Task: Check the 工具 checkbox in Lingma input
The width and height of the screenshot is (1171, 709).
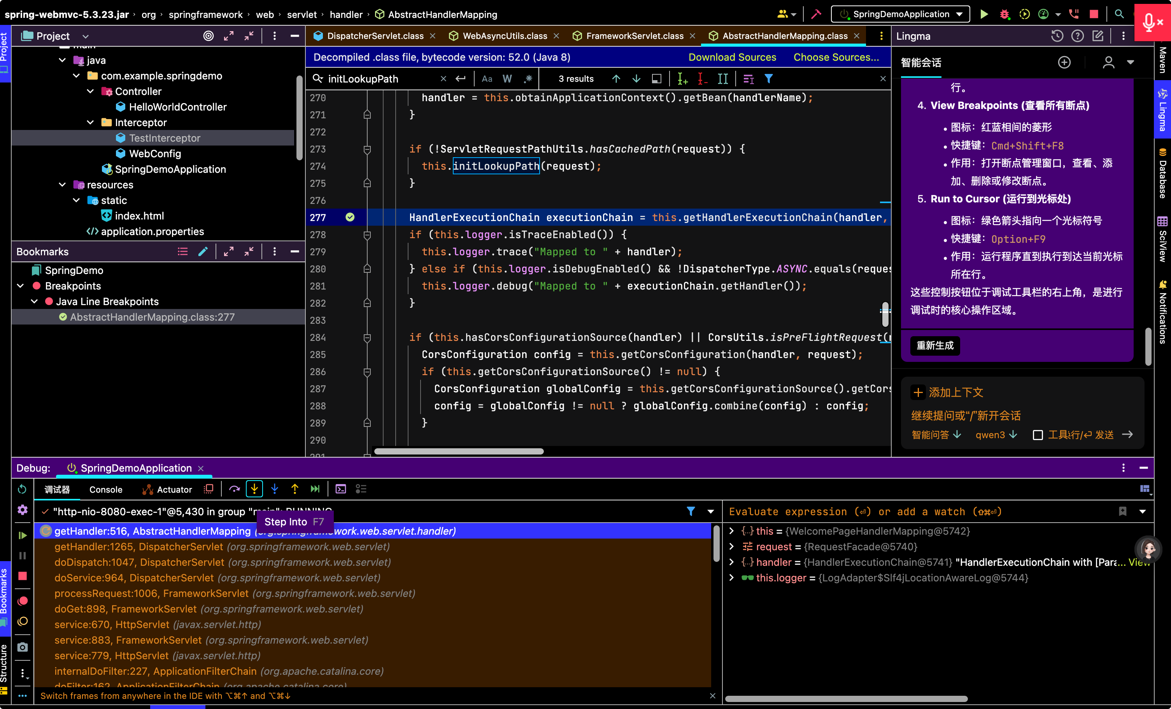Action: pyautogui.click(x=1038, y=435)
